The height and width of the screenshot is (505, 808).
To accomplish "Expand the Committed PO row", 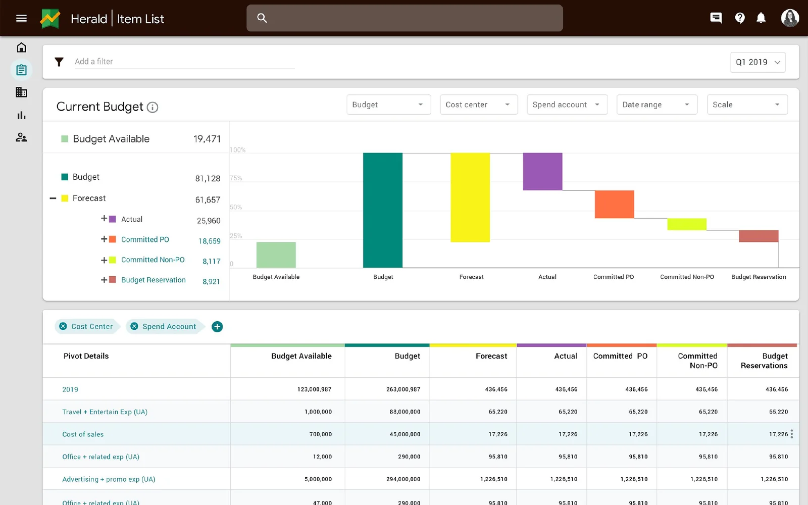I will (104, 239).
